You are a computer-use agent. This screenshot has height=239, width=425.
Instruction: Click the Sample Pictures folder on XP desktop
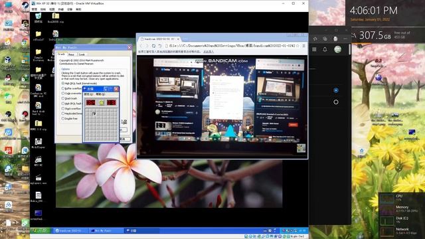click(x=39, y=54)
